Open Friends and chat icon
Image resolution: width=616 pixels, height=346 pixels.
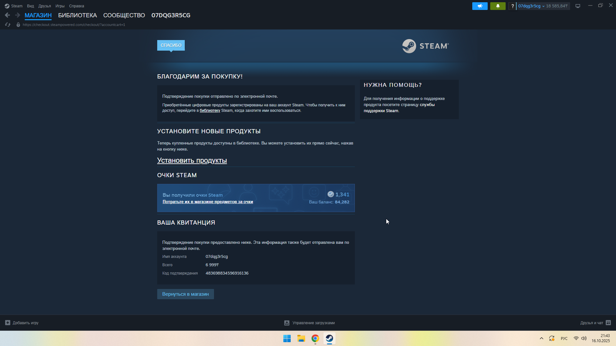click(608, 323)
